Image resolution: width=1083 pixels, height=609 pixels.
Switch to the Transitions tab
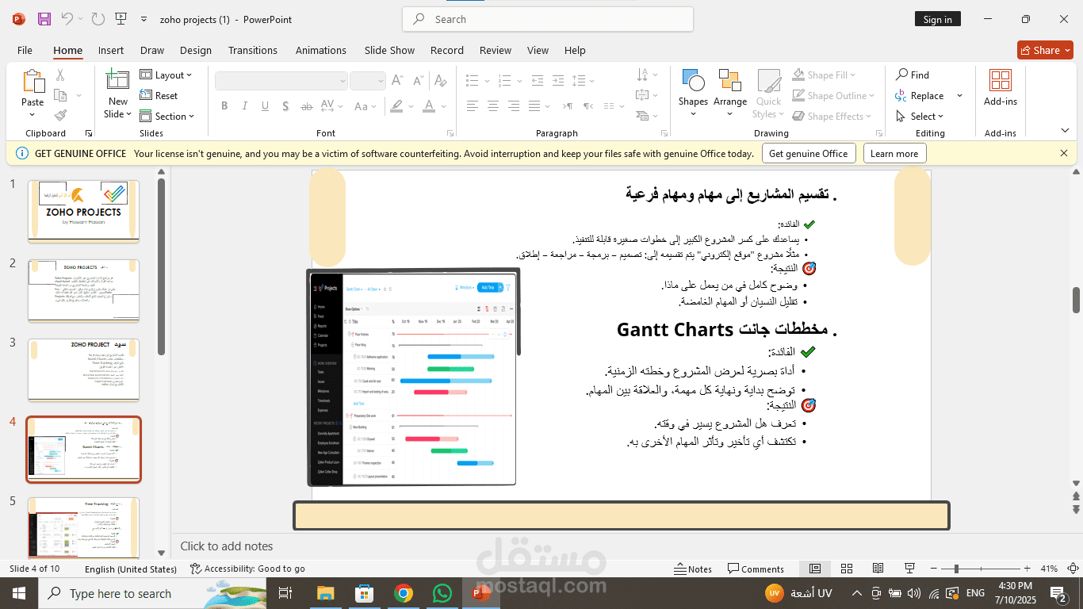[253, 50]
